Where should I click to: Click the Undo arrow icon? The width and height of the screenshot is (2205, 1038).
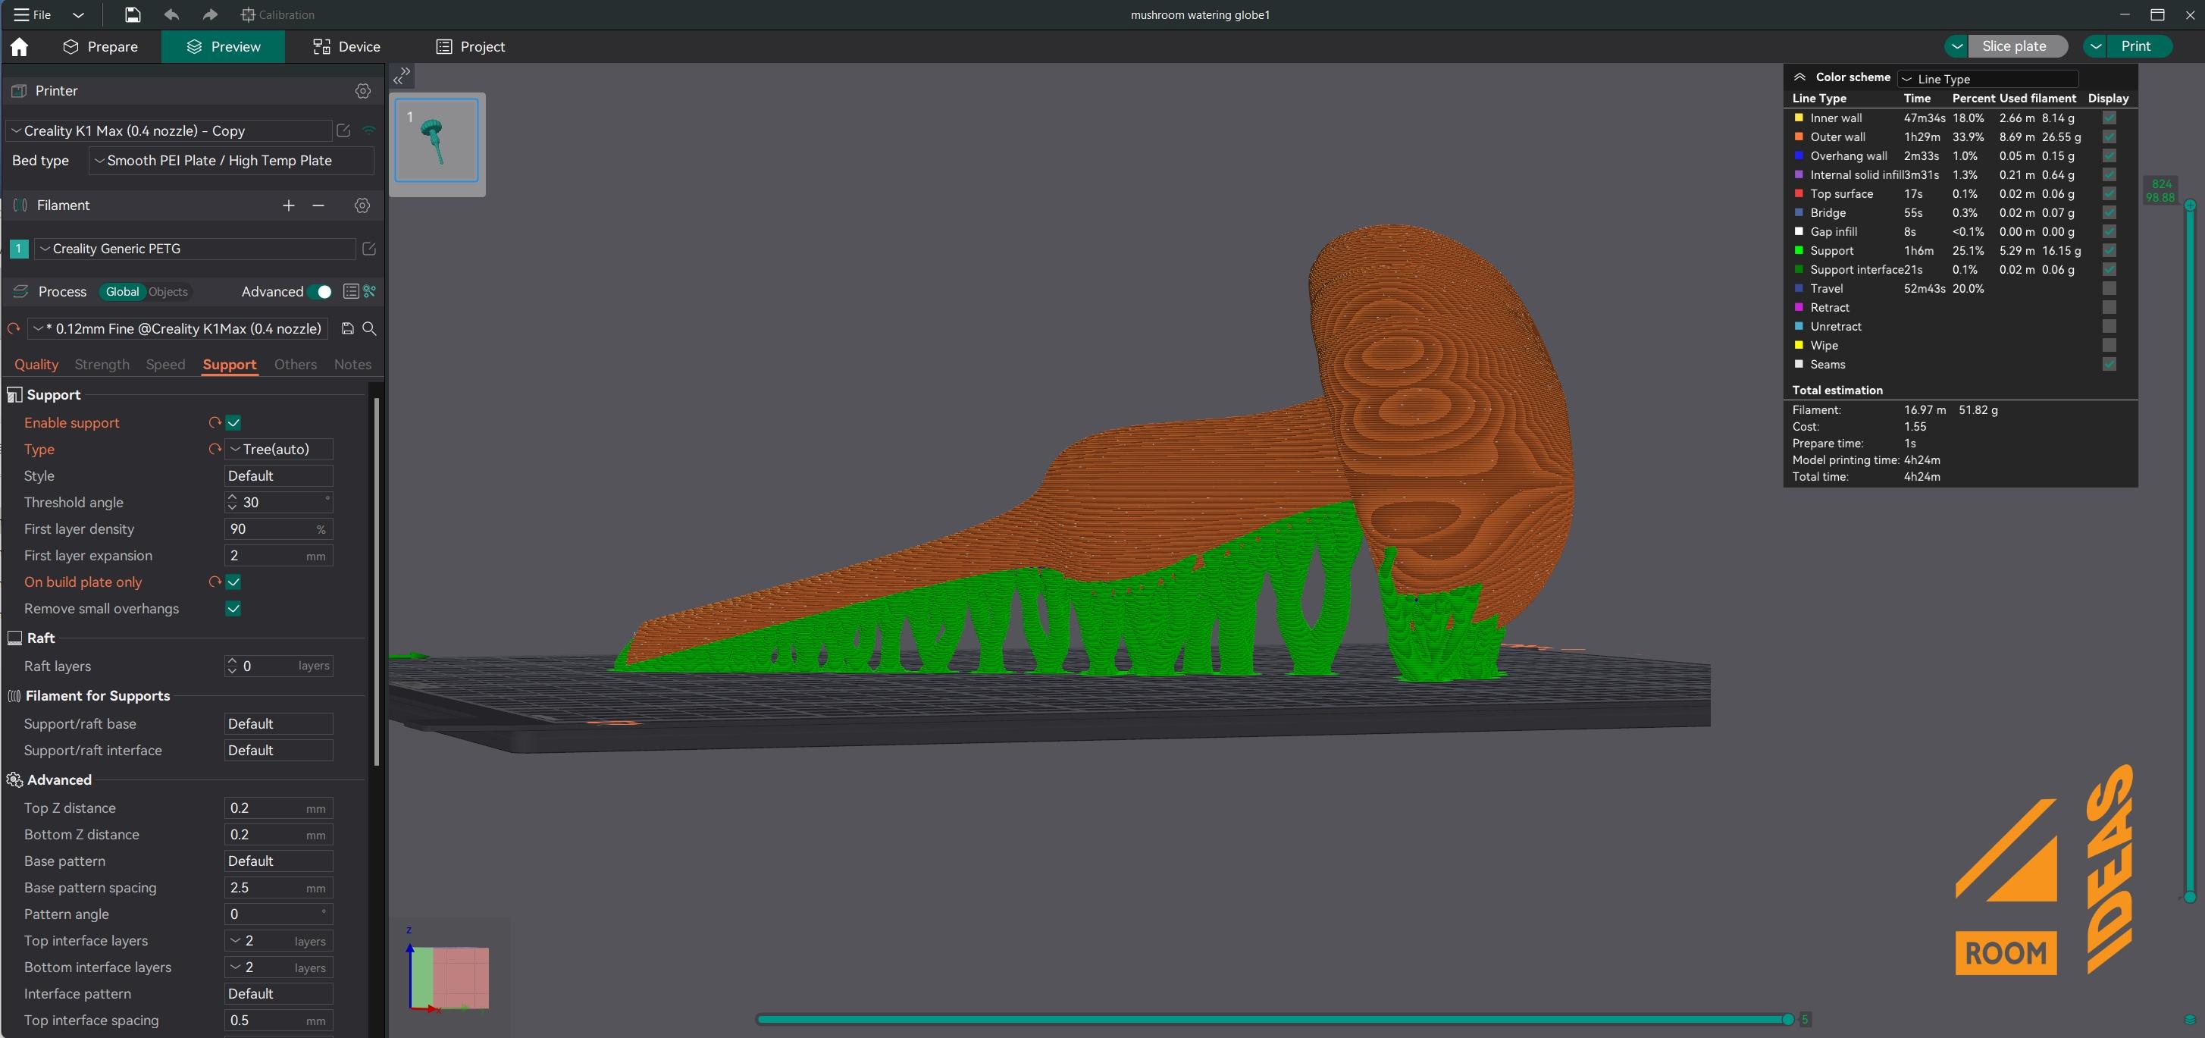coord(172,14)
